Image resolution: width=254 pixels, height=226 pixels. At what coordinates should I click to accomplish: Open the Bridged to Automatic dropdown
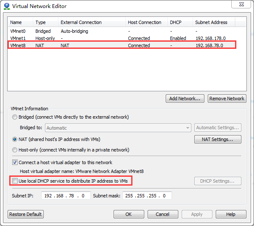tap(118, 128)
